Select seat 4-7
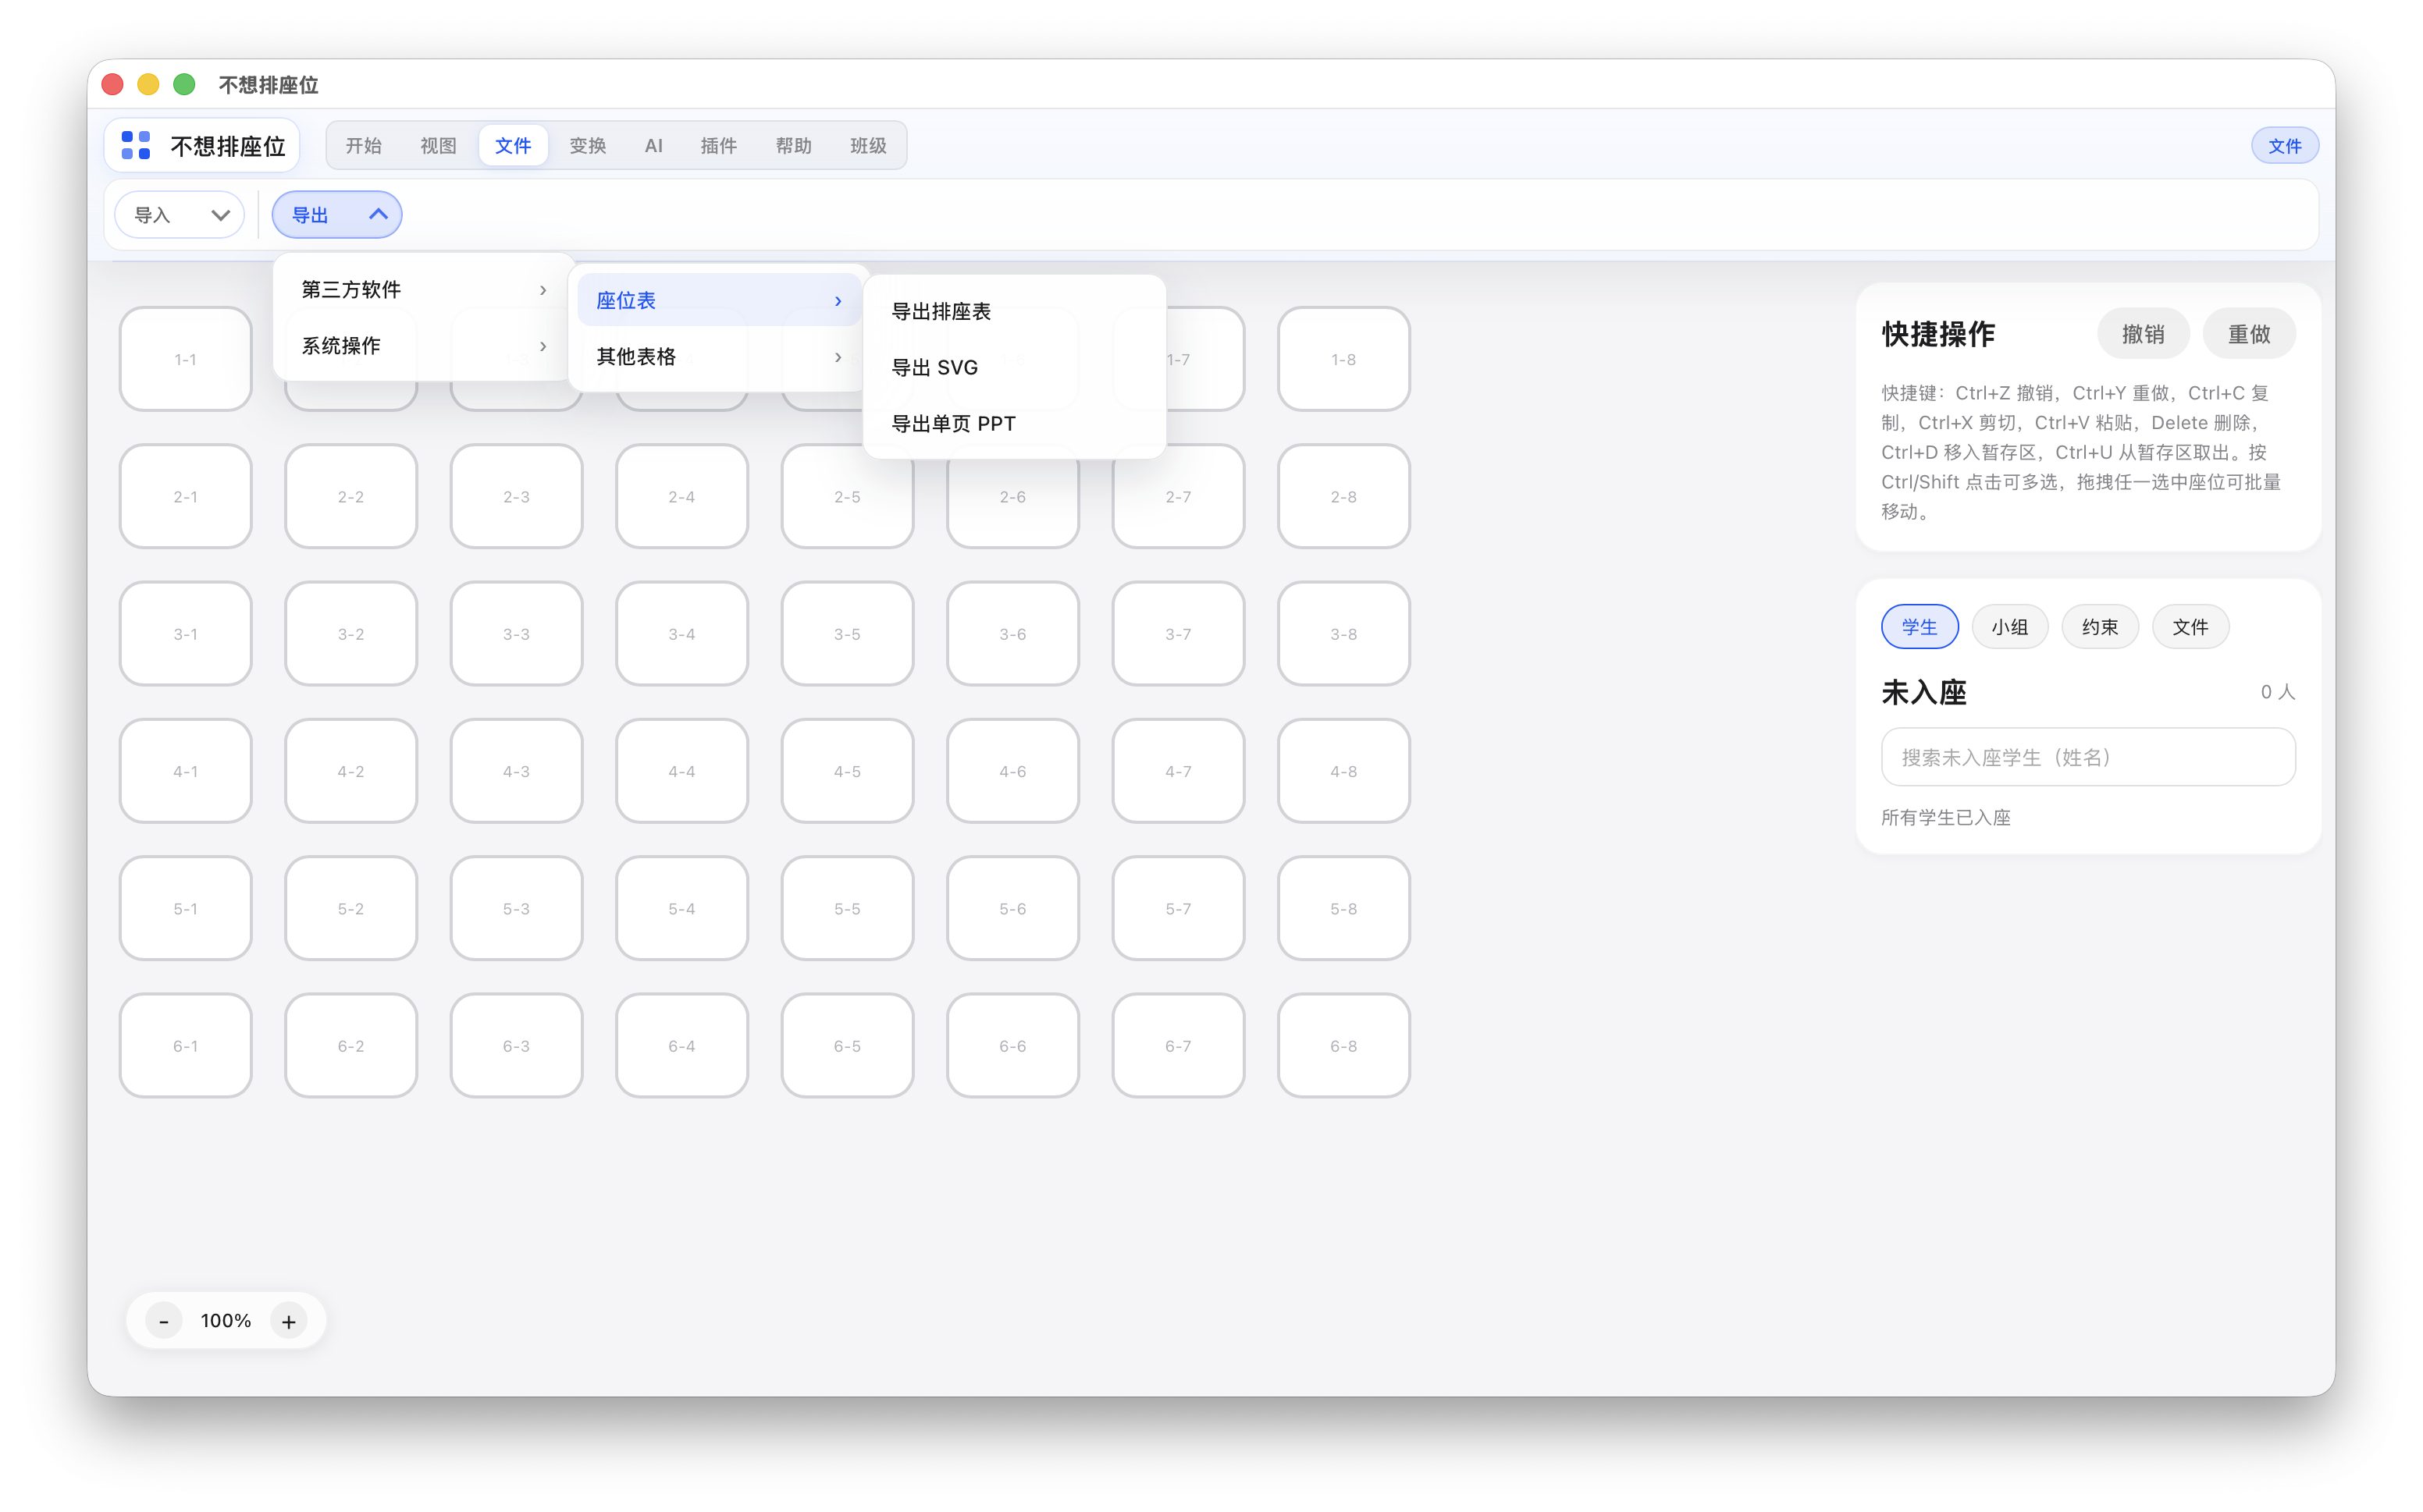 (1179, 771)
